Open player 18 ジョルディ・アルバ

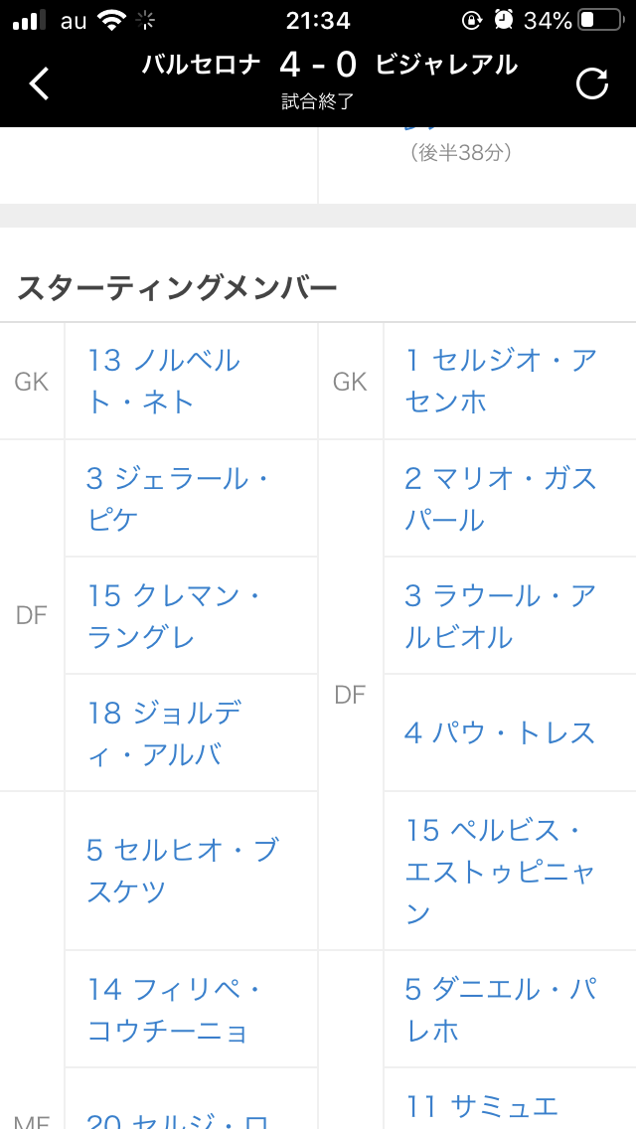(164, 733)
